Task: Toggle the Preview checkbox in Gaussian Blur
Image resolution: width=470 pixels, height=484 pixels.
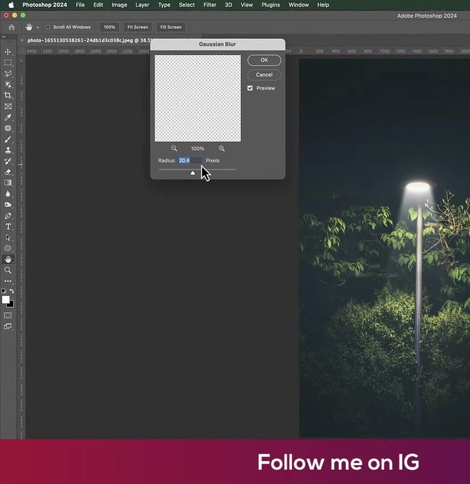Action: point(250,88)
